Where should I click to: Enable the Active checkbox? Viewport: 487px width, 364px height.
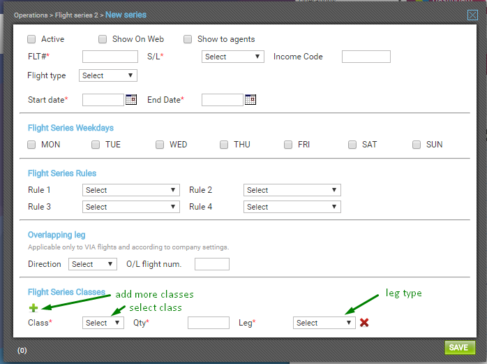click(x=31, y=39)
